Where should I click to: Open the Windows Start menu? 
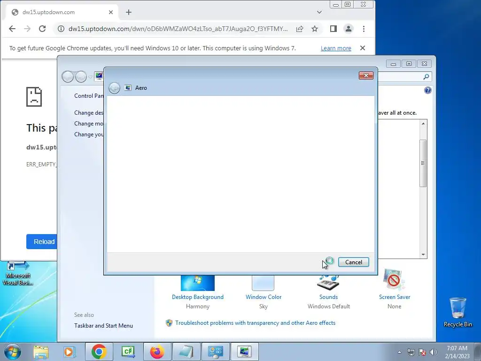13,352
